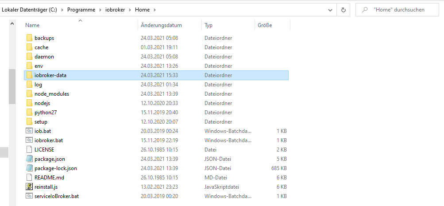Select the backups folder name
The image size is (444, 206).
point(44,38)
